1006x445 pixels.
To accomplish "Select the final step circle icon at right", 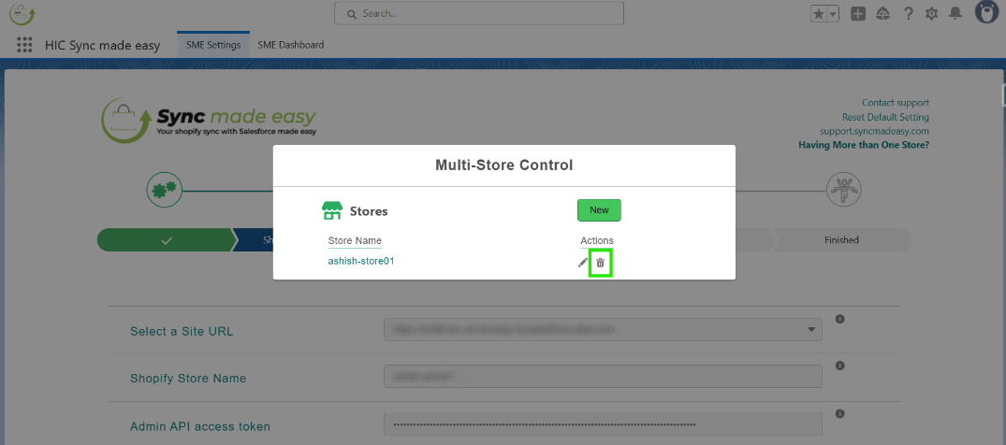I will [x=844, y=189].
